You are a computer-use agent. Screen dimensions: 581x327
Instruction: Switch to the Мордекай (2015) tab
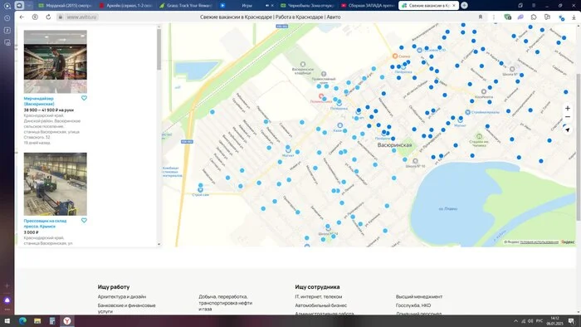[x=65, y=6]
